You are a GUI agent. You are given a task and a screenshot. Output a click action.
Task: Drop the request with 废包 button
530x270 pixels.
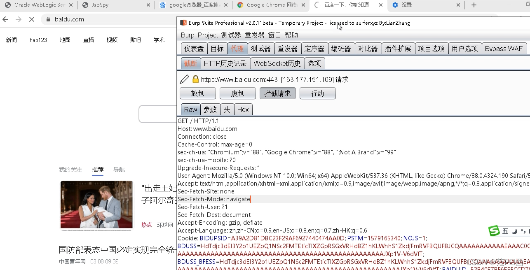click(238, 93)
